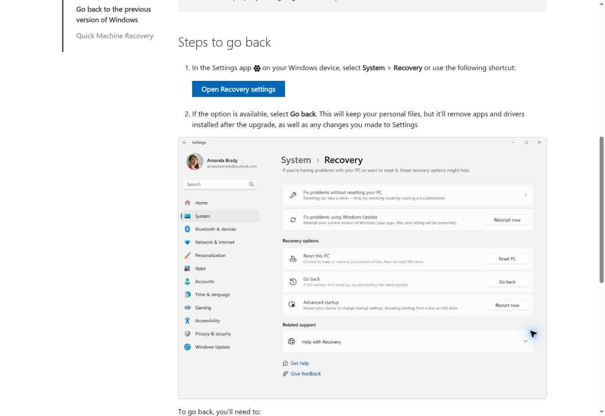Click the wrench icon for Fix problems
This screenshot has height=416, width=605.
[293, 195]
